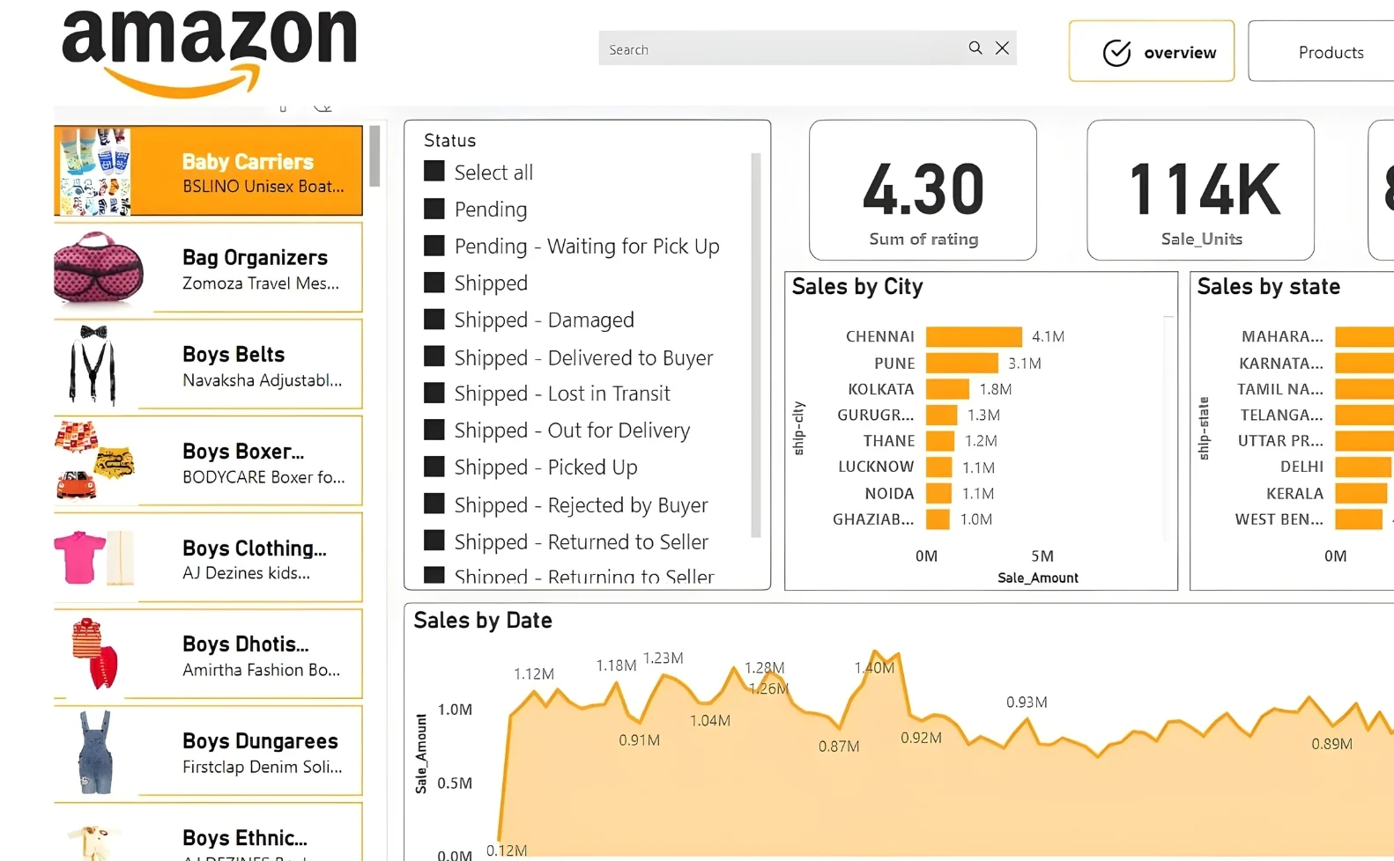Click the 4.1M value label for Chennai
The height and width of the screenshot is (861, 1394).
1049,336
